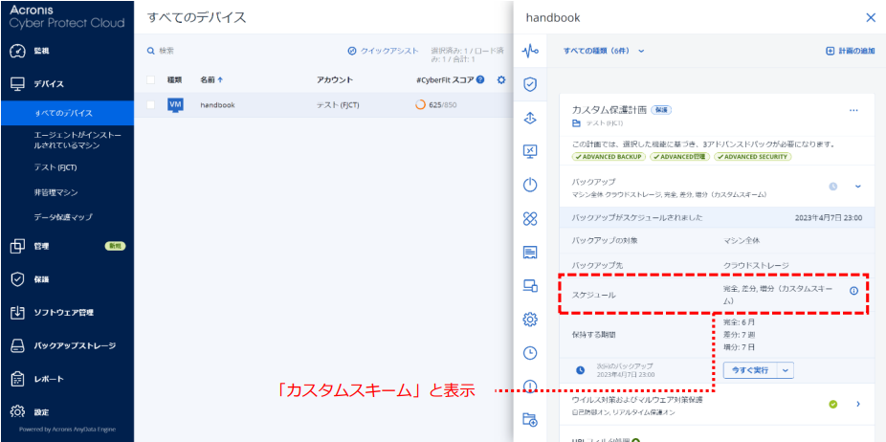Screen dimensions: 886x442
Task: Expand the すべての種類 (6件) filter dropdown
Action: pyautogui.click(x=604, y=51)
